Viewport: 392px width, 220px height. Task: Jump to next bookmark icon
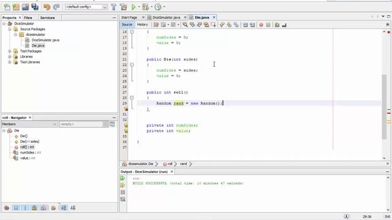(229, 24)
